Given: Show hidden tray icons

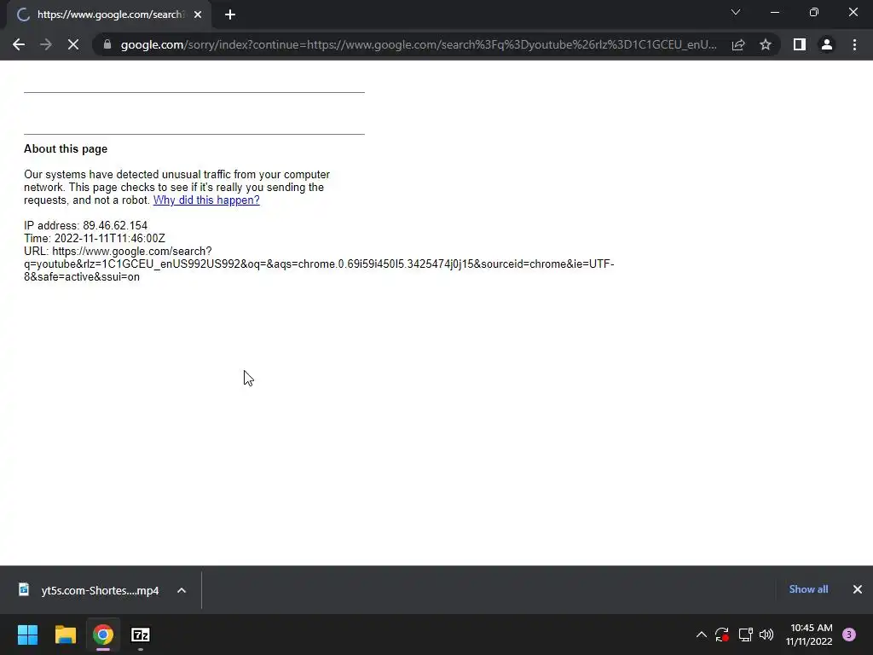Looking at the screenshot, I should click(702, 635).
